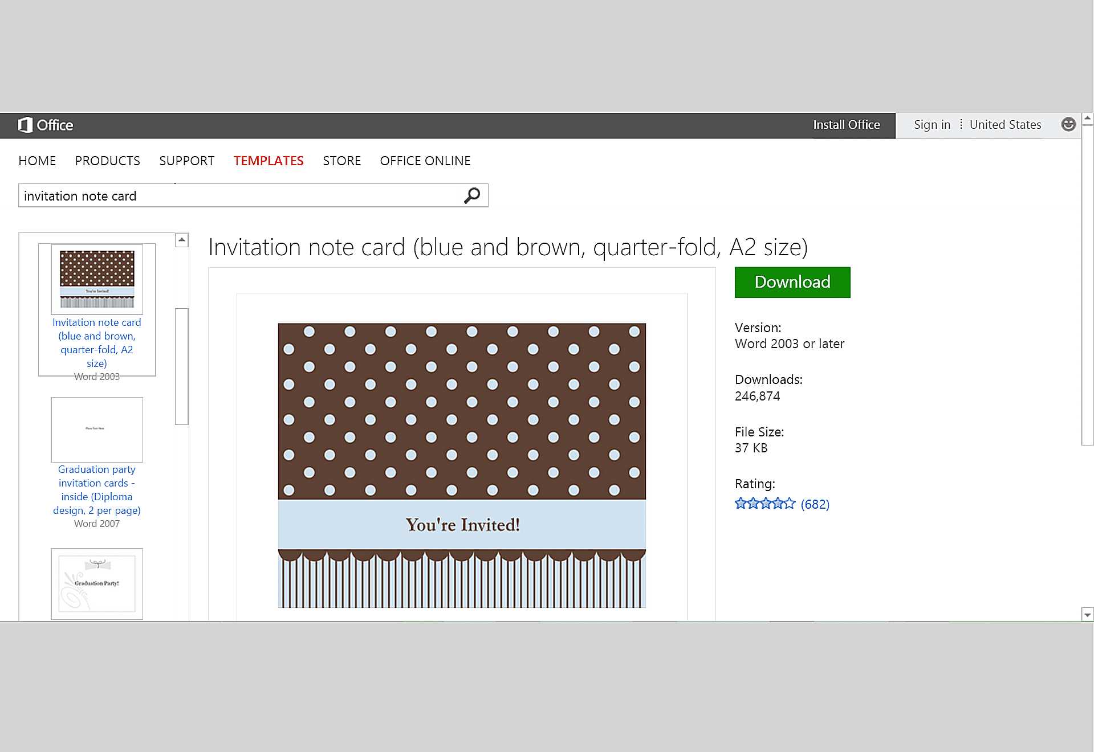Click the page scrollbar down arrow
Viewport: 1094px width, 752px height.
[x=1087, y=615]
